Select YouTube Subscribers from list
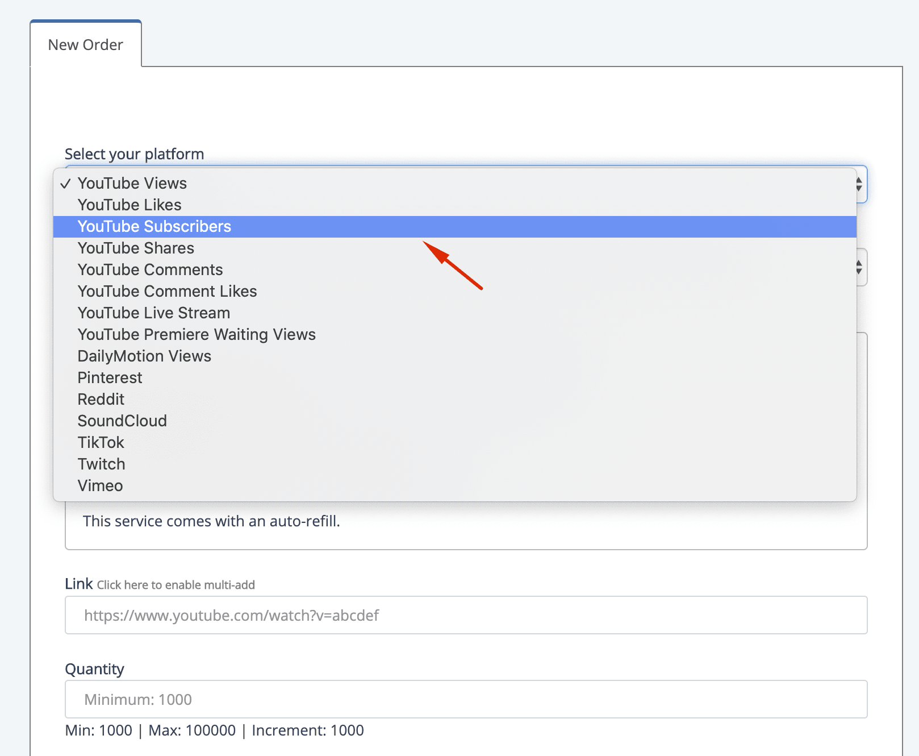 [x=454, y=227]
